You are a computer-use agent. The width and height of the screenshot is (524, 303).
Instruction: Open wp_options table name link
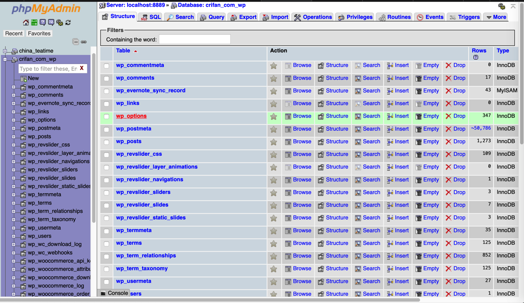131,116
